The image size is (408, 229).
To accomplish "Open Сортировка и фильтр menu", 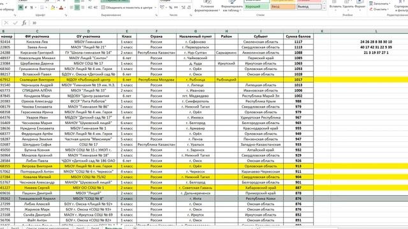I will (401, 6).
